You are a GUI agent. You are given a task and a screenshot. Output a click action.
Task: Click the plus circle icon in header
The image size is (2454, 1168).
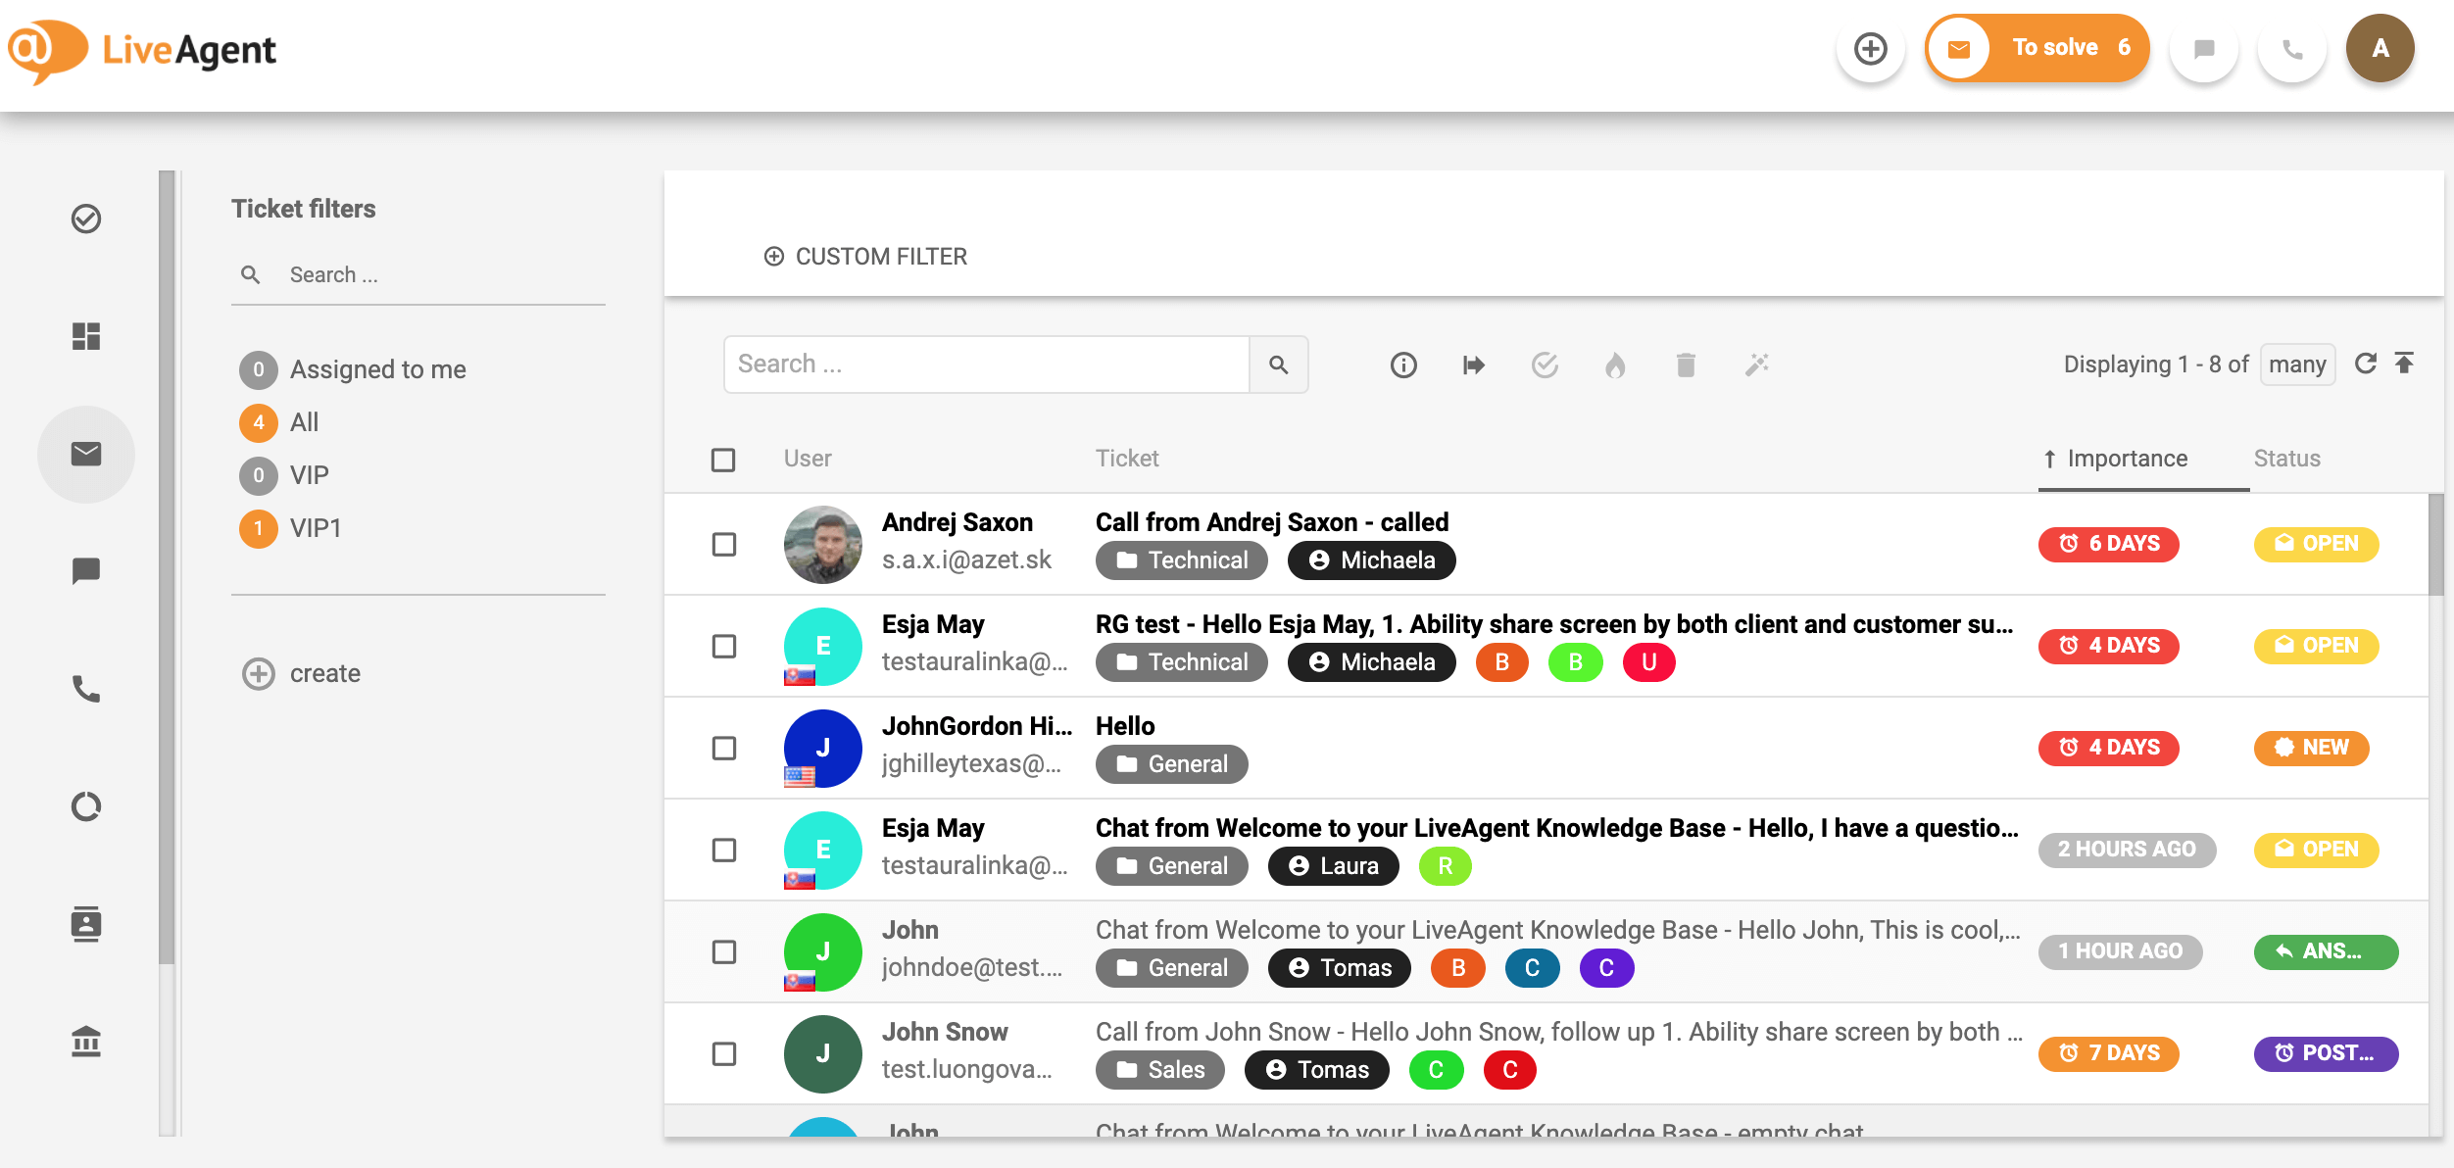pos(1870,48)
